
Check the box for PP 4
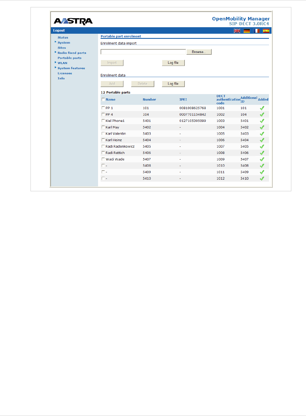click(103, 114)
